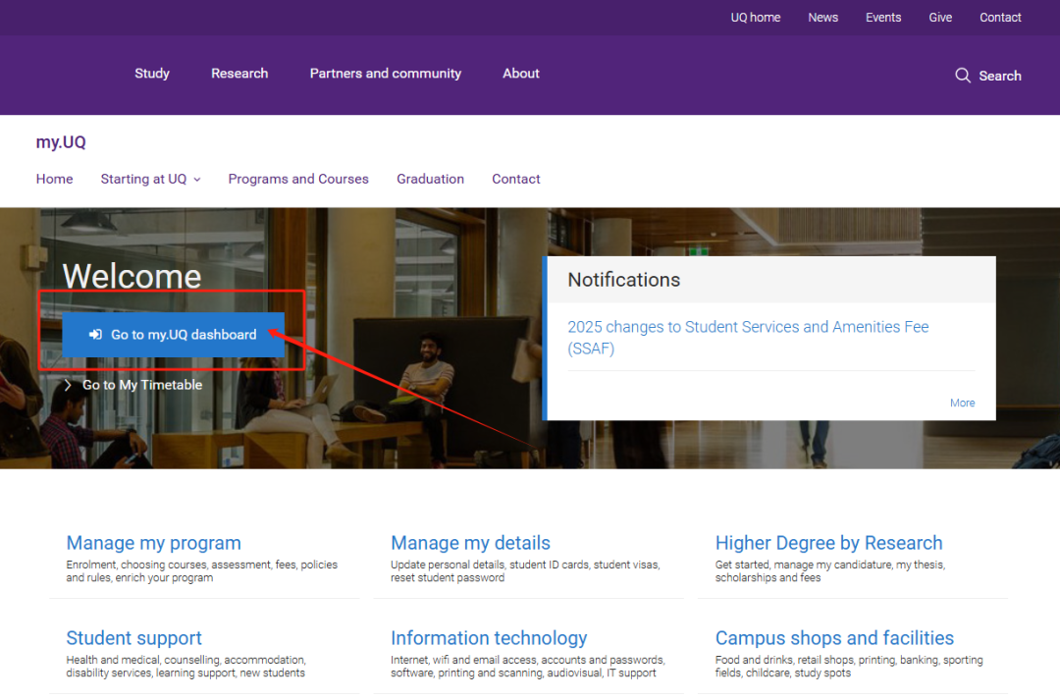The width and height of the screenshot is (1060, 700).
Task: Click text 'Enrolment, choosing courses, assessment, fees, policies'
Action: [201, 565]
